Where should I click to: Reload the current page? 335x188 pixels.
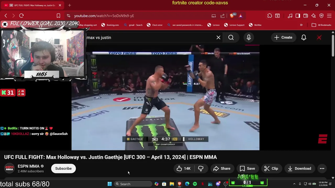(x=21, y=16)
